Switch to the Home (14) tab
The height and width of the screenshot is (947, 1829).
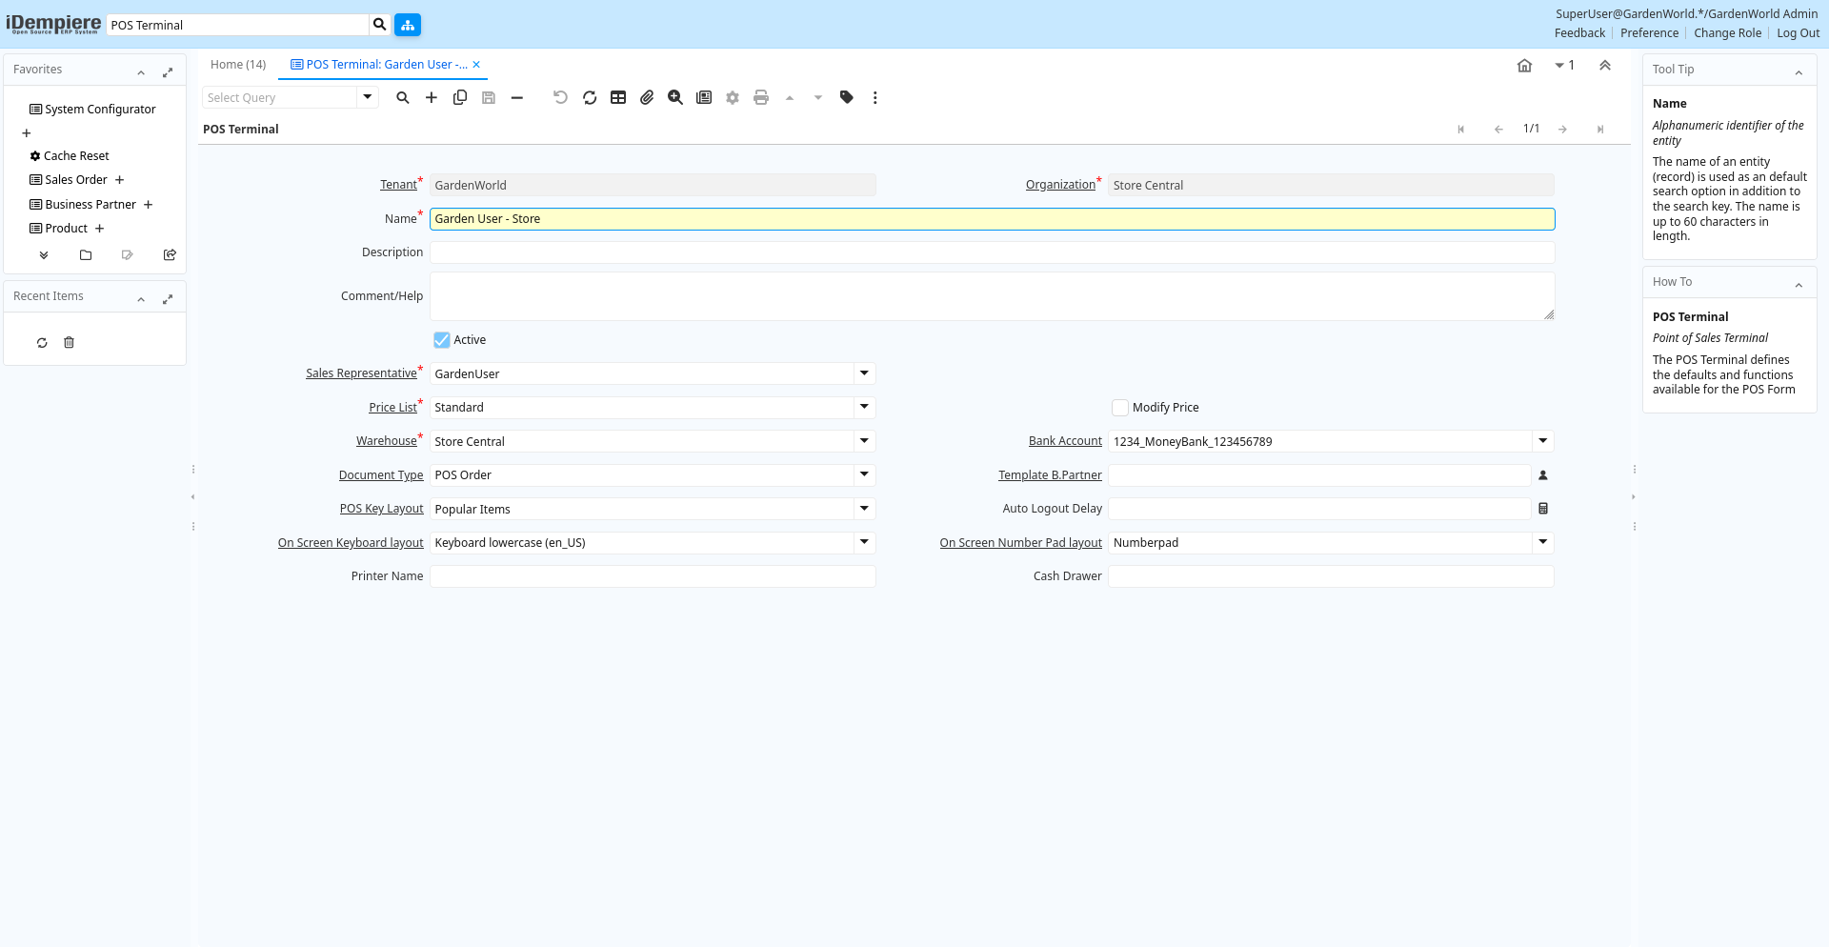tap(238, 65)
